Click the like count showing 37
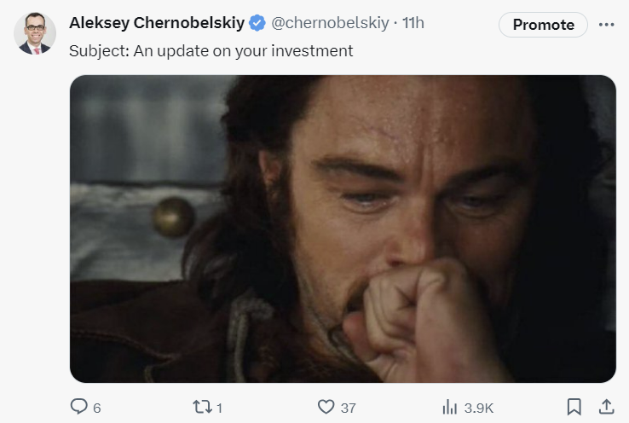This screenshot has width=629, height=423. pos(348,409)
